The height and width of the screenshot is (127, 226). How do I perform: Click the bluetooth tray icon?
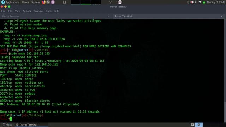click(x=188, y=2)
